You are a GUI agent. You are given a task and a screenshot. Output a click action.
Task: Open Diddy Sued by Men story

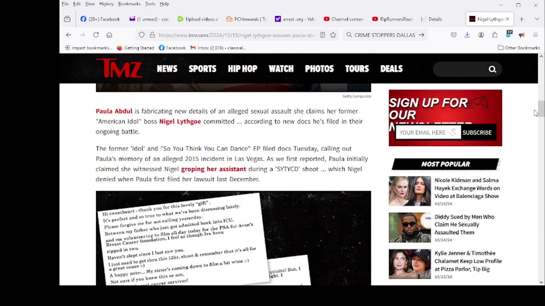coord(464,224)
